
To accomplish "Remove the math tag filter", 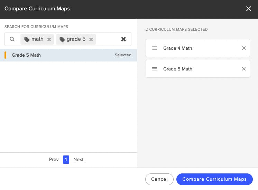I will [49, 39].
